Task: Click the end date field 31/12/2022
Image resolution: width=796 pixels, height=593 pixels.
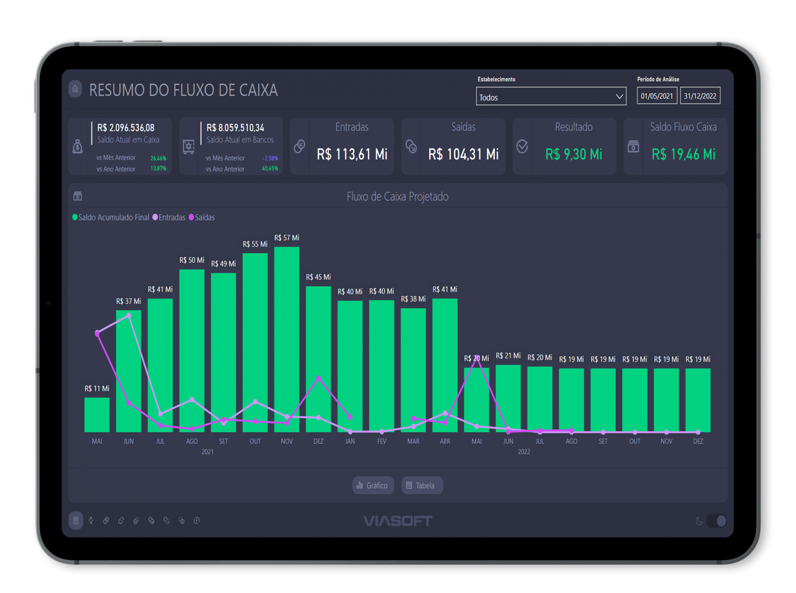Action: (700, 96)
